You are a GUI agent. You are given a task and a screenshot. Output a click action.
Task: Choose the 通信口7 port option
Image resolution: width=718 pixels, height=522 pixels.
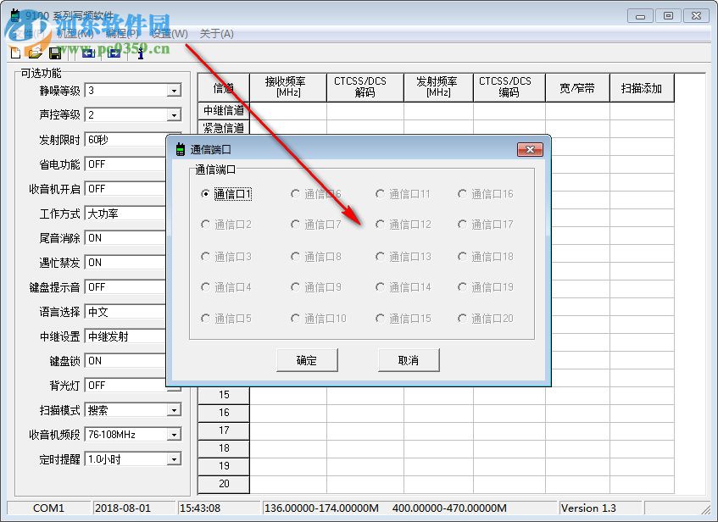tap(316, 225)
